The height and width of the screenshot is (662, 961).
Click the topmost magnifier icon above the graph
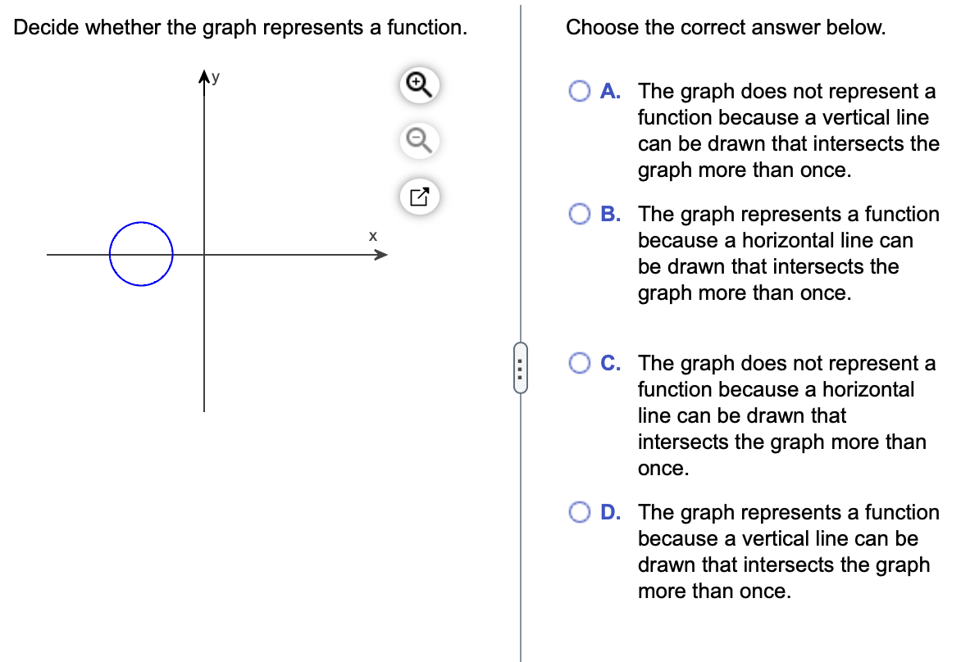(x=418, y=84)
